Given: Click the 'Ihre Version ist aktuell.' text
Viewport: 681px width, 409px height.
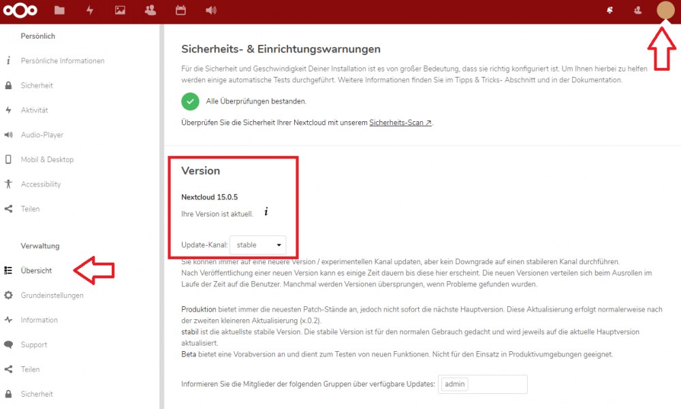Looking at the screenshot, I should (217, 214).
